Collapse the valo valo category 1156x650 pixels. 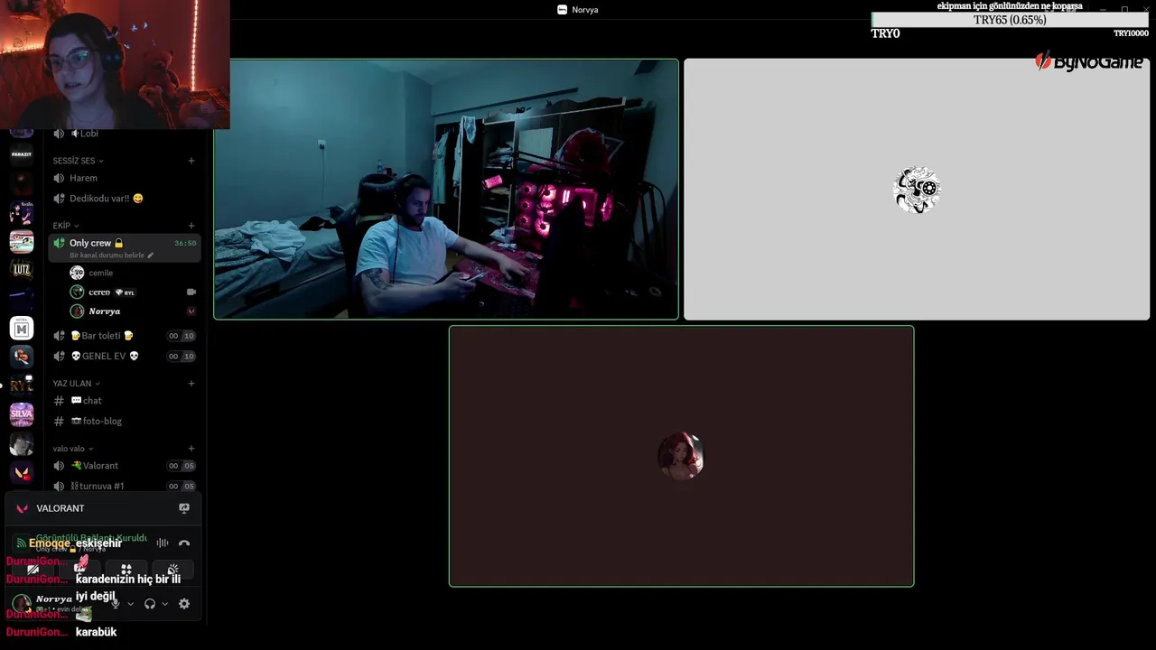click(72, 449)
